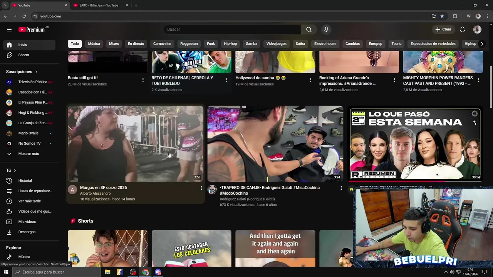Open options for RETO DE CHILENAS video
Viewport: 493px width, 277px height.
[226, 80]
